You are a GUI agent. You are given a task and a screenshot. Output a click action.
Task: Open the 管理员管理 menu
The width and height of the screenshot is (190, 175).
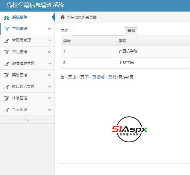tap(27, 40)
